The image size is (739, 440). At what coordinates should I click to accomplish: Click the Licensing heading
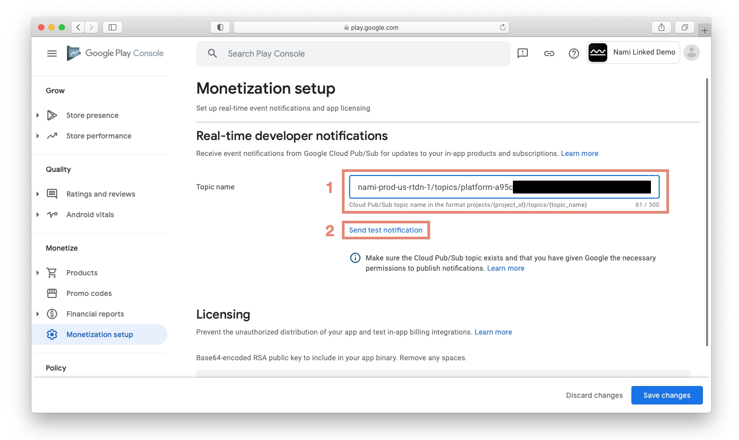click(223, 314)
